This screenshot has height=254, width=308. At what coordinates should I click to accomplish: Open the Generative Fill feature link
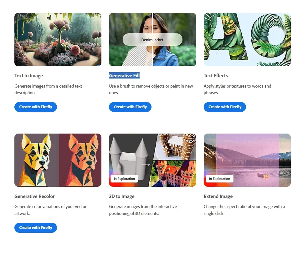point(124,75)
